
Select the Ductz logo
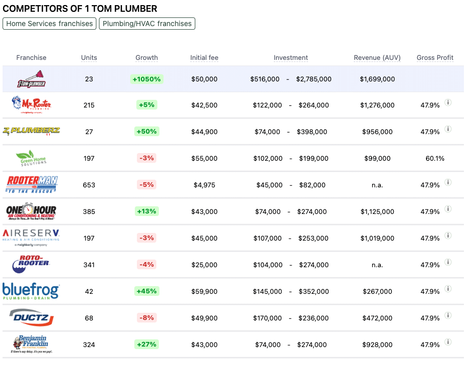[31, 317]
